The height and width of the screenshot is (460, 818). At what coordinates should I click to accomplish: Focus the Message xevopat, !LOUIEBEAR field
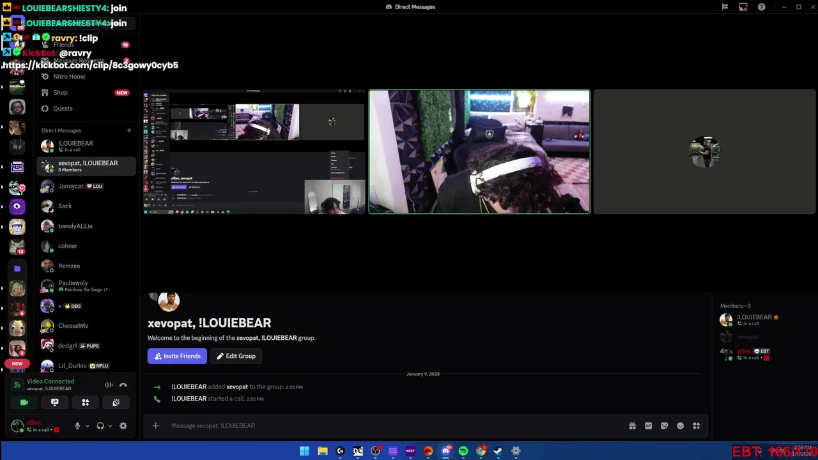[x=396, y=425]
